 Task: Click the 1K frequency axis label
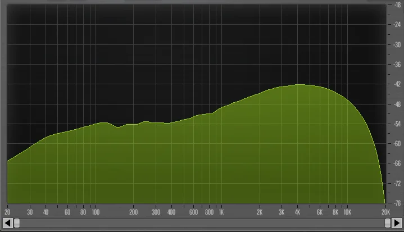click(x=221, y=213)
